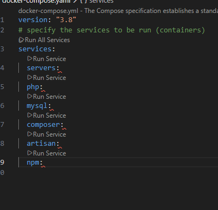Click play icon above composer key

(x=30, y=115)
